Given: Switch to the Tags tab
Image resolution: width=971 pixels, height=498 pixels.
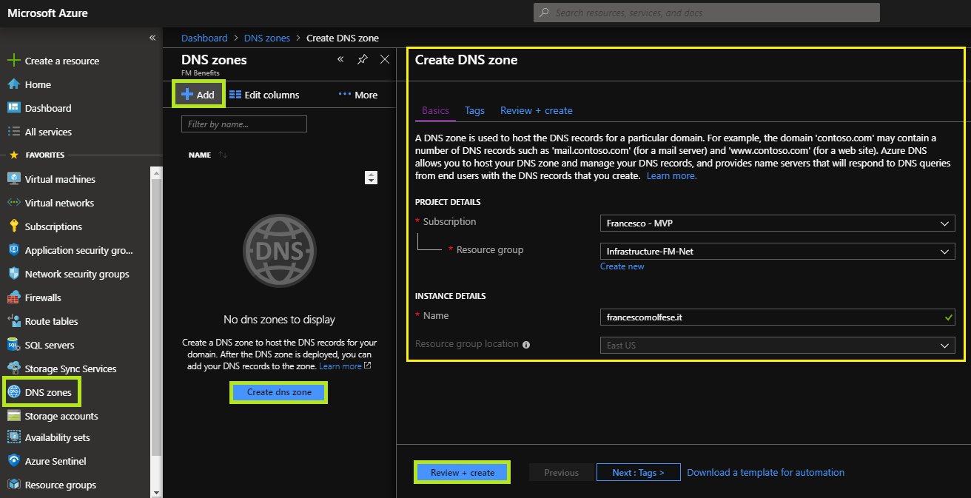Looking at the screenshot, I should (x=474, y=110).
